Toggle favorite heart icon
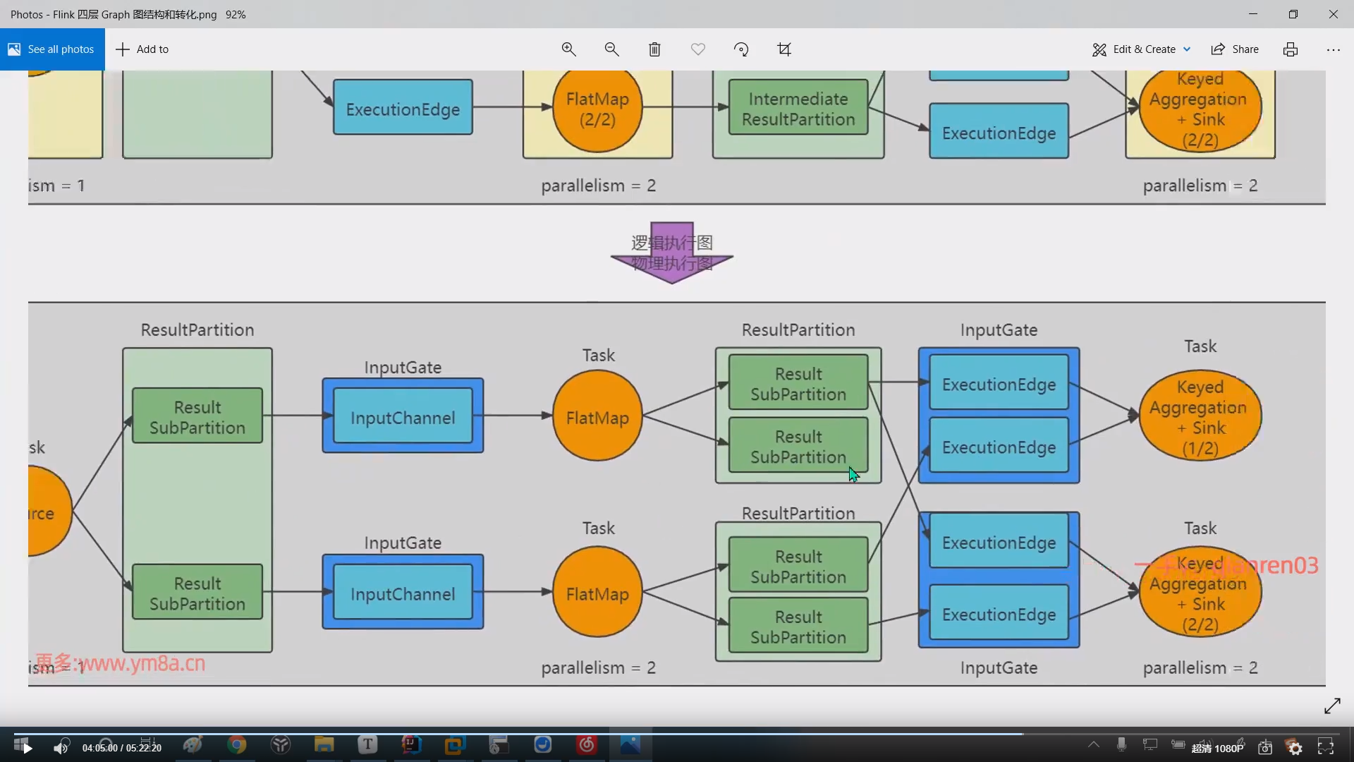 [698, 49]
